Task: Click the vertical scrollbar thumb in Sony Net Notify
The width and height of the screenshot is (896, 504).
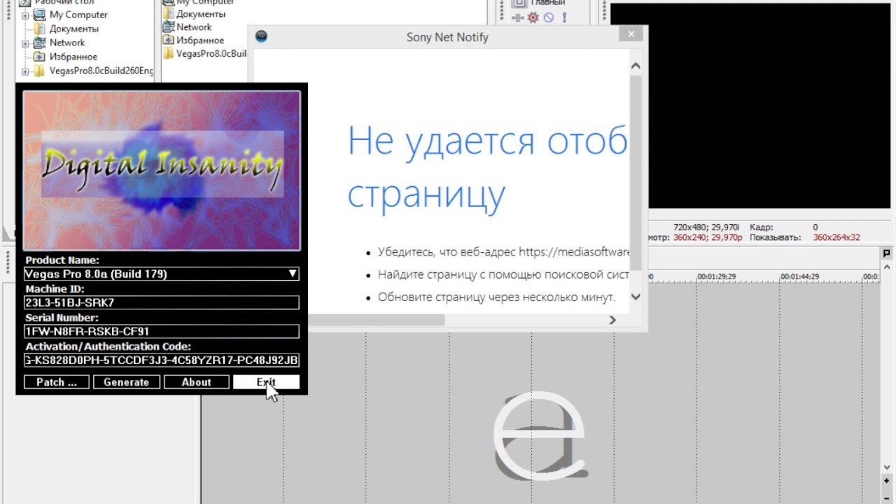Action: (636, 173)
